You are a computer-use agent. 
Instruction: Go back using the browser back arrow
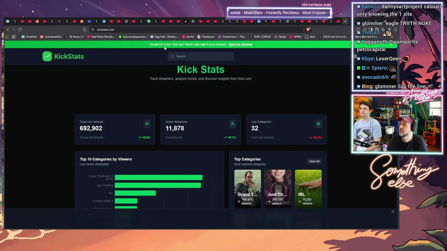tap(8, 30)
